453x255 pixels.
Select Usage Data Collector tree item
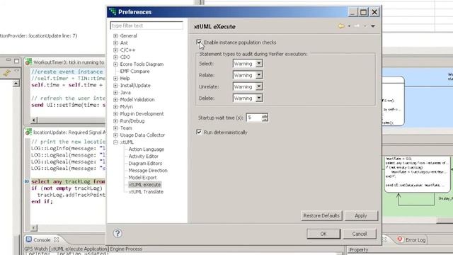pos(142,135)
